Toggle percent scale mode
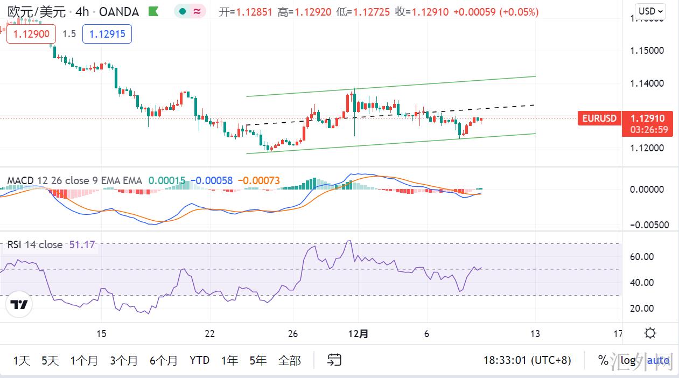Screen dimensions: 679x378 [603, 360]
